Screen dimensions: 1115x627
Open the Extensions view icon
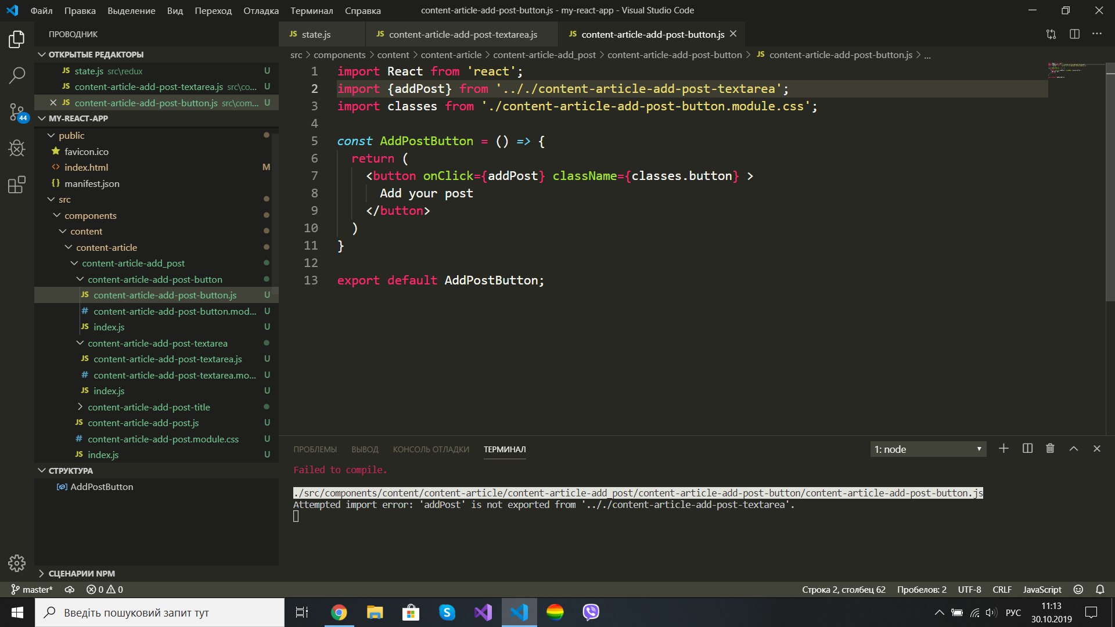tap(17, 185)
